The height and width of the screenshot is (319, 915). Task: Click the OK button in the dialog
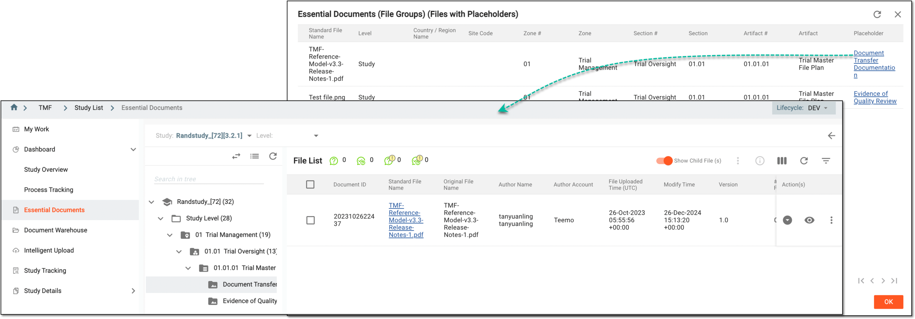coord(888,302)
